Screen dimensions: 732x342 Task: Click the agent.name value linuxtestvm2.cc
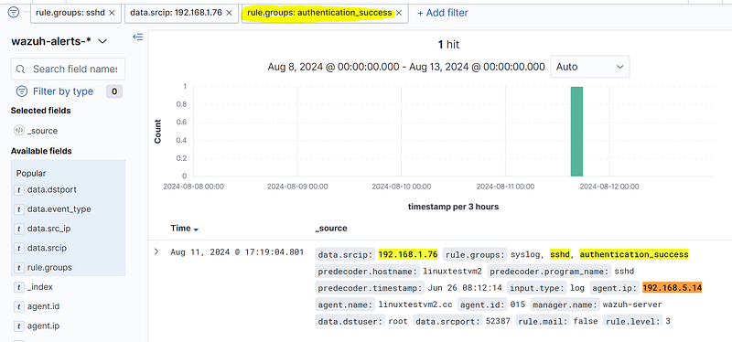pos(415,305)
